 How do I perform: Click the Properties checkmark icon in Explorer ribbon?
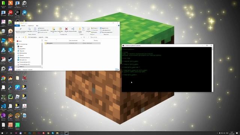[x=88, y=29]
